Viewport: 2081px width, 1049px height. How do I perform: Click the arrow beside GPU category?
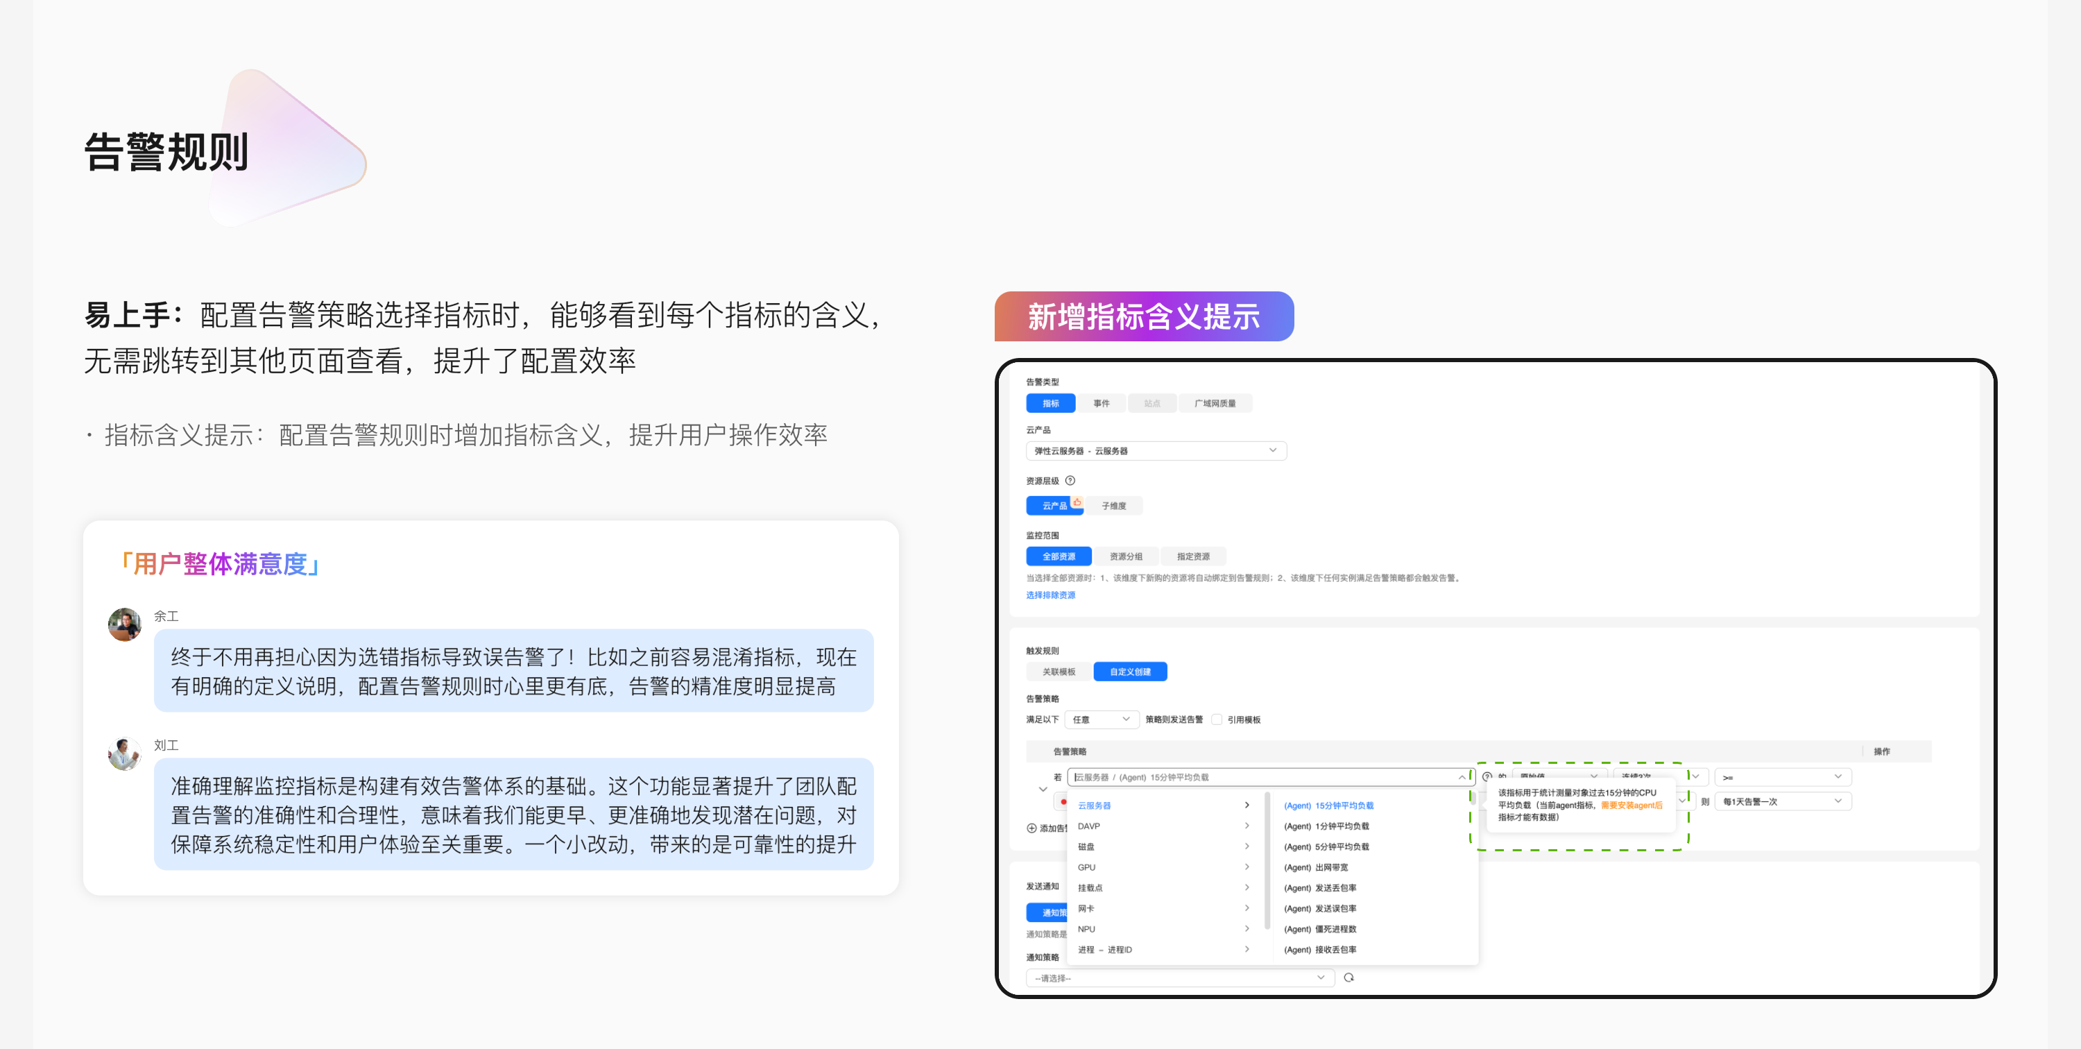click(1247, 867)
